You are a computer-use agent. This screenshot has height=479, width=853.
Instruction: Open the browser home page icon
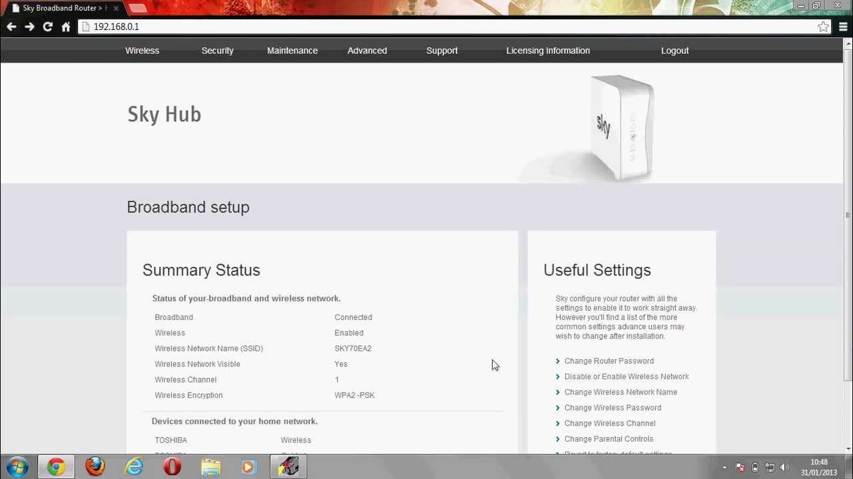tap(65, 27)
